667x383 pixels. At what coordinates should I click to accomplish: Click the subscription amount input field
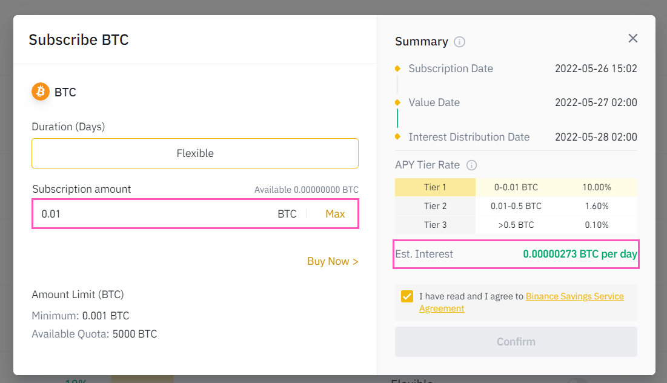point(151,214)
